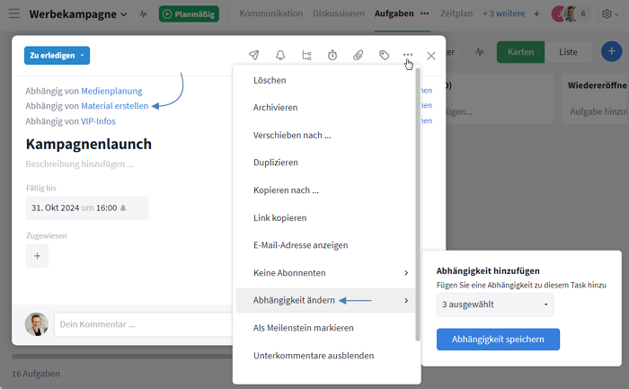The height and width of the screenshot is (389, 629).
Task: Open the bell notifications icon
Action: [280, 56]
